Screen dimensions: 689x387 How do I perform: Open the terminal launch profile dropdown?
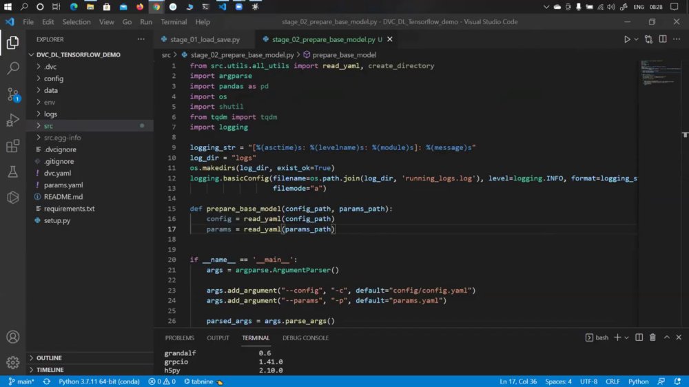[626, 338]
